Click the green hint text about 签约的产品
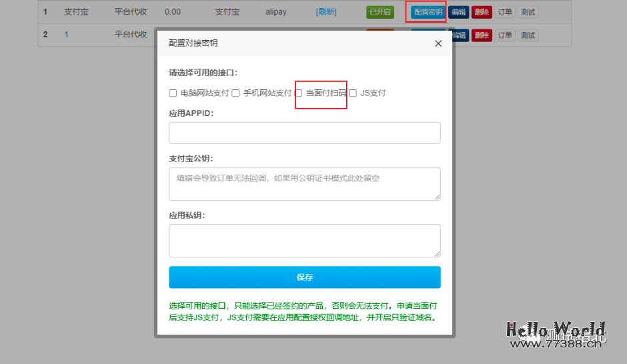Viewport: 627px width, 364px height. pyautogui.click(x=303, y=311)
